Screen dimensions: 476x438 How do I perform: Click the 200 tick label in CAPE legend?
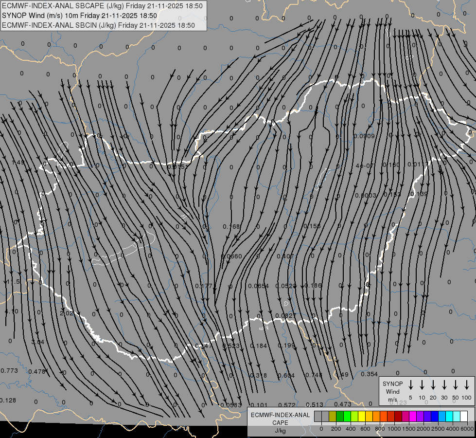tap(336, 429)
